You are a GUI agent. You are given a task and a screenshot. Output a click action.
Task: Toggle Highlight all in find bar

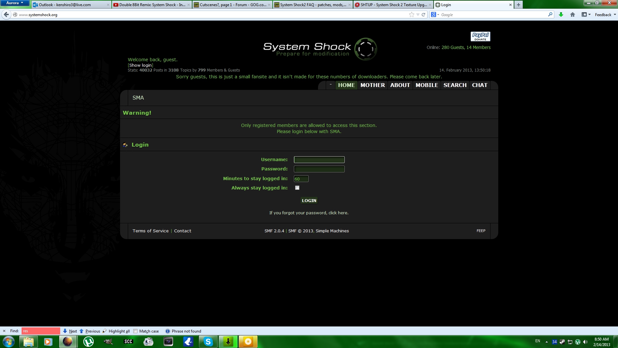[116, 331]
